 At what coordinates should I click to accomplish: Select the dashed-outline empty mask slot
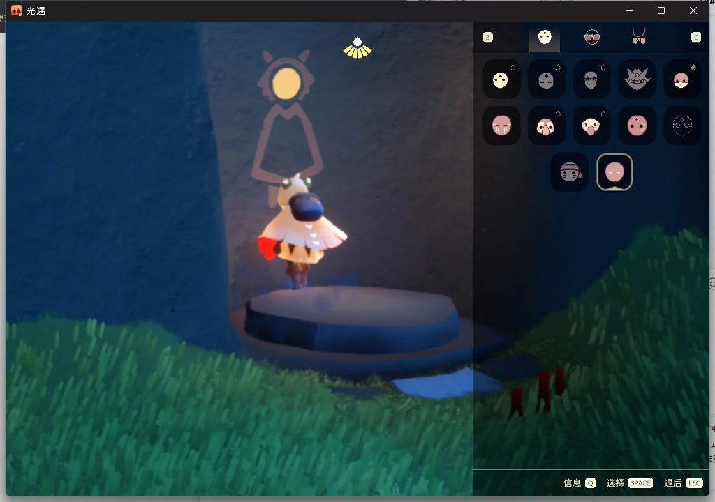tap(681, 125)
